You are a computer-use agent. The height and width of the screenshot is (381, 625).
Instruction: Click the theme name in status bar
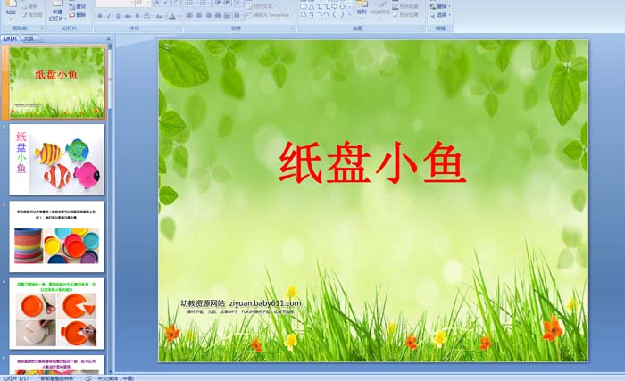point(56,378)
